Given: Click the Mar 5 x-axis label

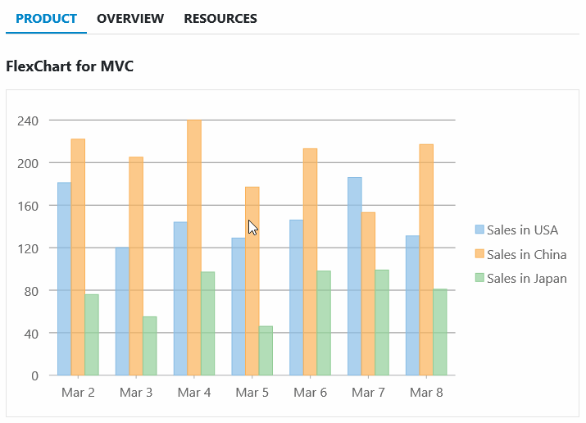Looking at the screenshot, I should click(x=252, y=393).
